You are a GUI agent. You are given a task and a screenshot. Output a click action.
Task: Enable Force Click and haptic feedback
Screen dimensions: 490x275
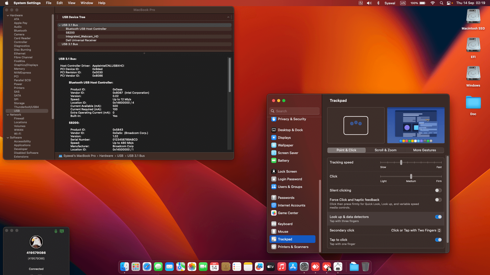[x=438, y=200]
